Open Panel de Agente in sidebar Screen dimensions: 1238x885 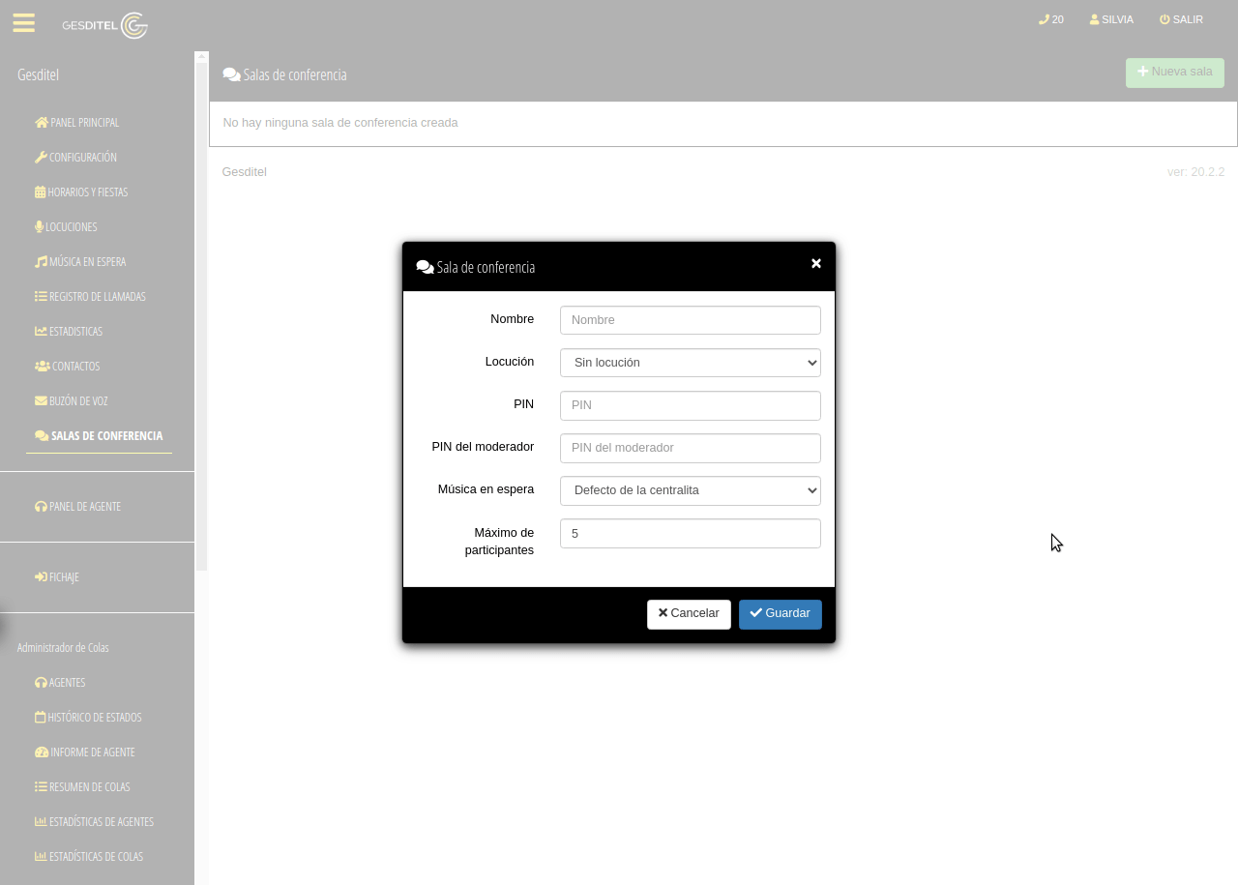click(77, 507)
